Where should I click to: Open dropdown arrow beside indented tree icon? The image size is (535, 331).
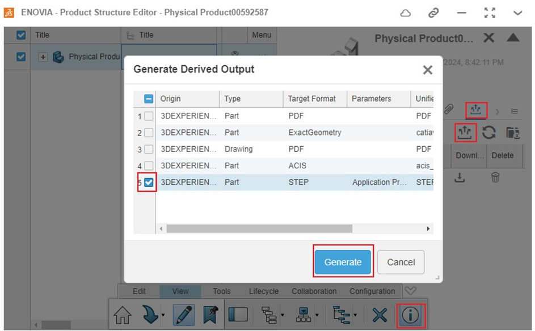282,315
